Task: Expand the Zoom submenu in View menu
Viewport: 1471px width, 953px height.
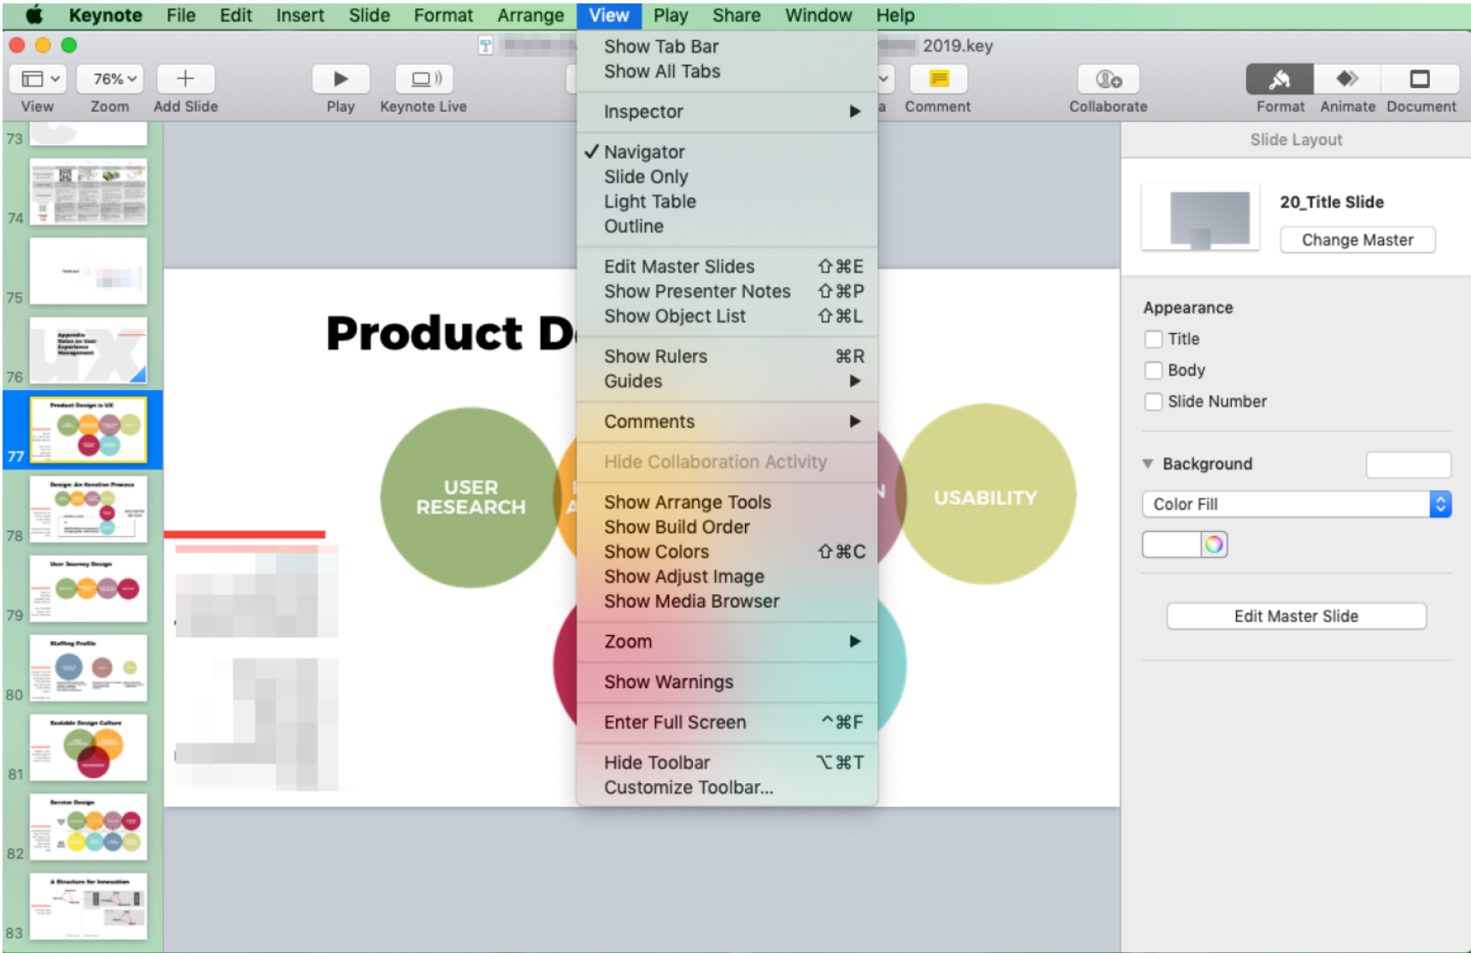Action: [727, 642]
